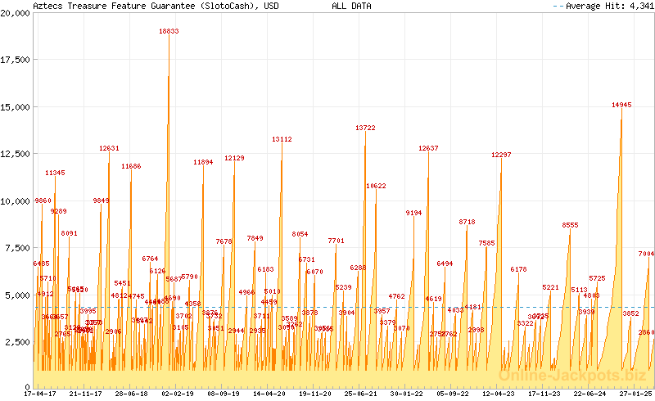Select the 27-01-25 date on x-axis
655x401 pixels.
[x=636, y=394]
